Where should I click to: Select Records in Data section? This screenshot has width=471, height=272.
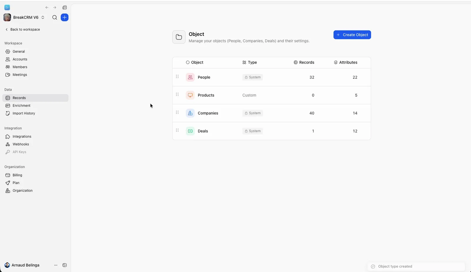point(35,98)
